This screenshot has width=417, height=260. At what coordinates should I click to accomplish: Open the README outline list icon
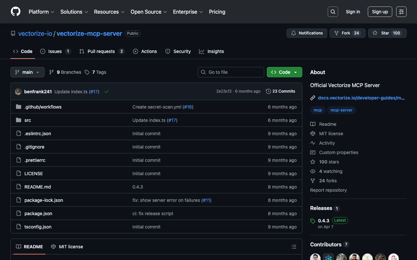pos(294,247)
